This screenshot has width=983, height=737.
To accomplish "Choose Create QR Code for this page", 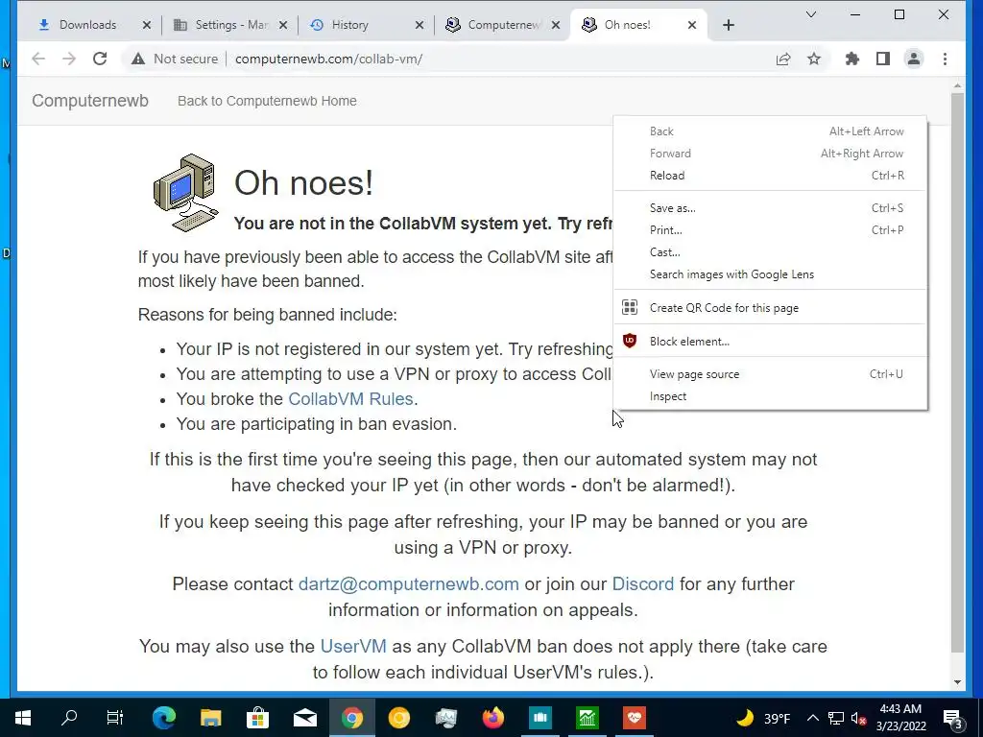I will pyautogui.click(x=771, y=308).
